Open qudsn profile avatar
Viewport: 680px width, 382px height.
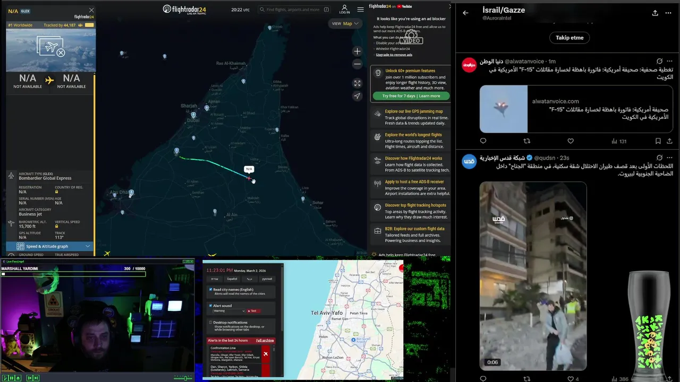(x=469, y=161)
